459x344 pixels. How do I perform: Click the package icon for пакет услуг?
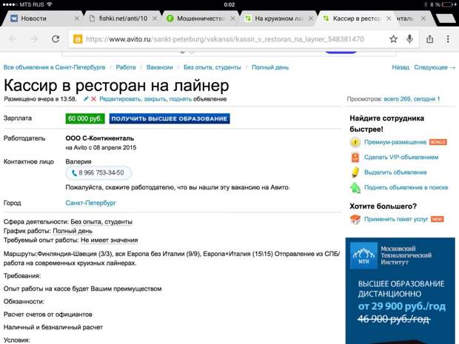(x=355, y=219)
